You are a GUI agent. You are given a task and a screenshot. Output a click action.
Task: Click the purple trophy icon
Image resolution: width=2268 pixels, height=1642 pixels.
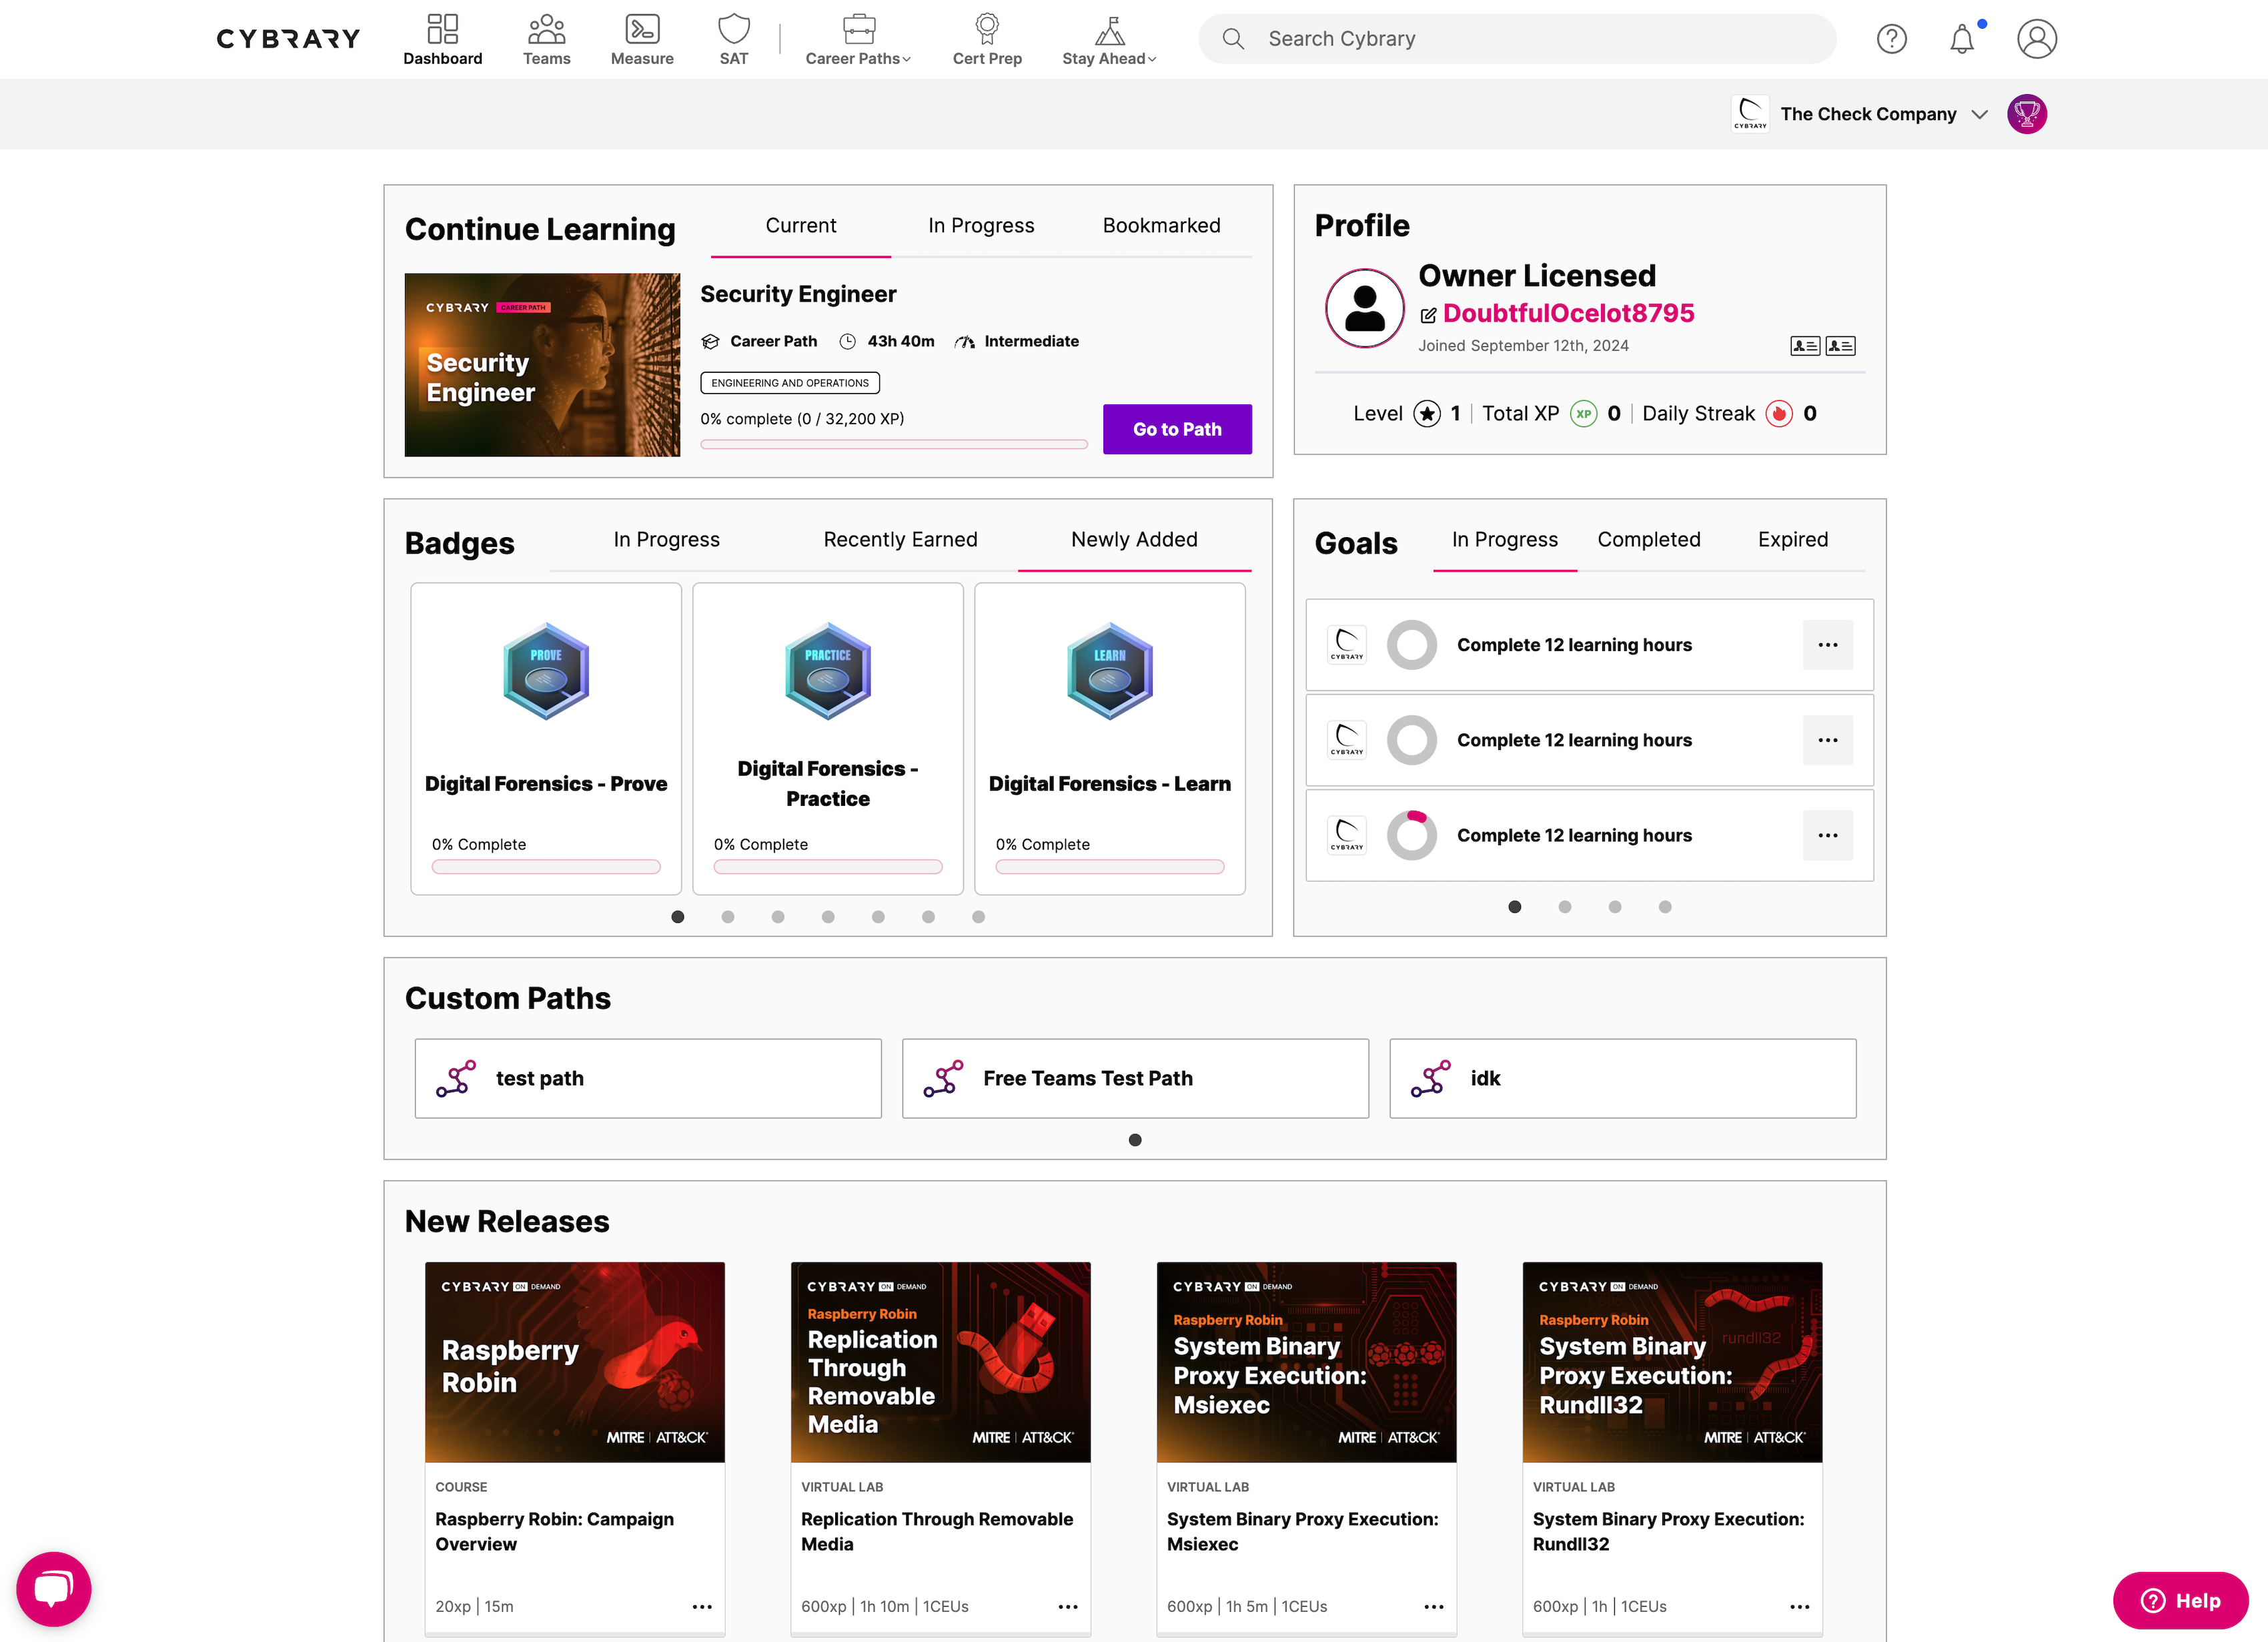point(2027,114)
